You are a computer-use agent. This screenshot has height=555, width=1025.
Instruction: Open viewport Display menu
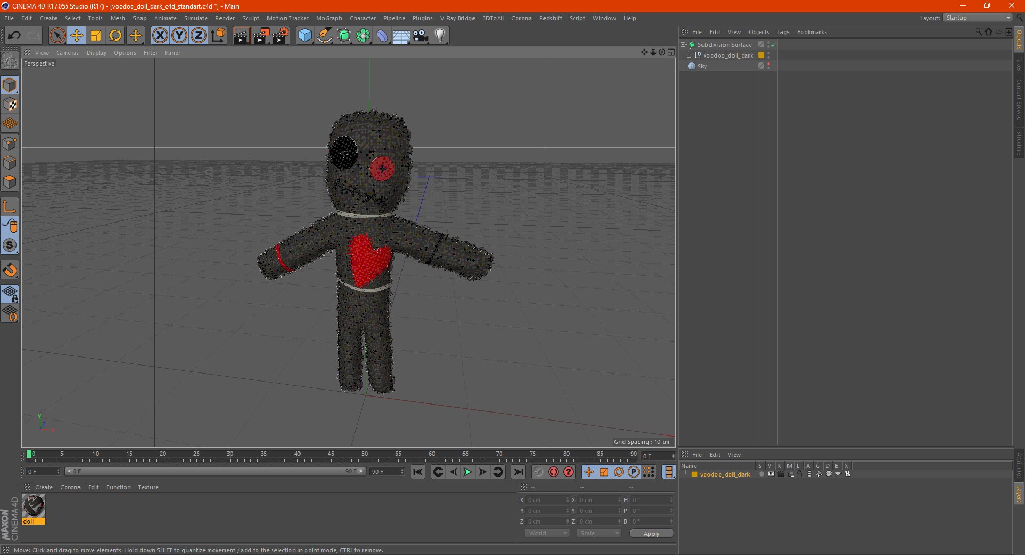click(96, 53)
